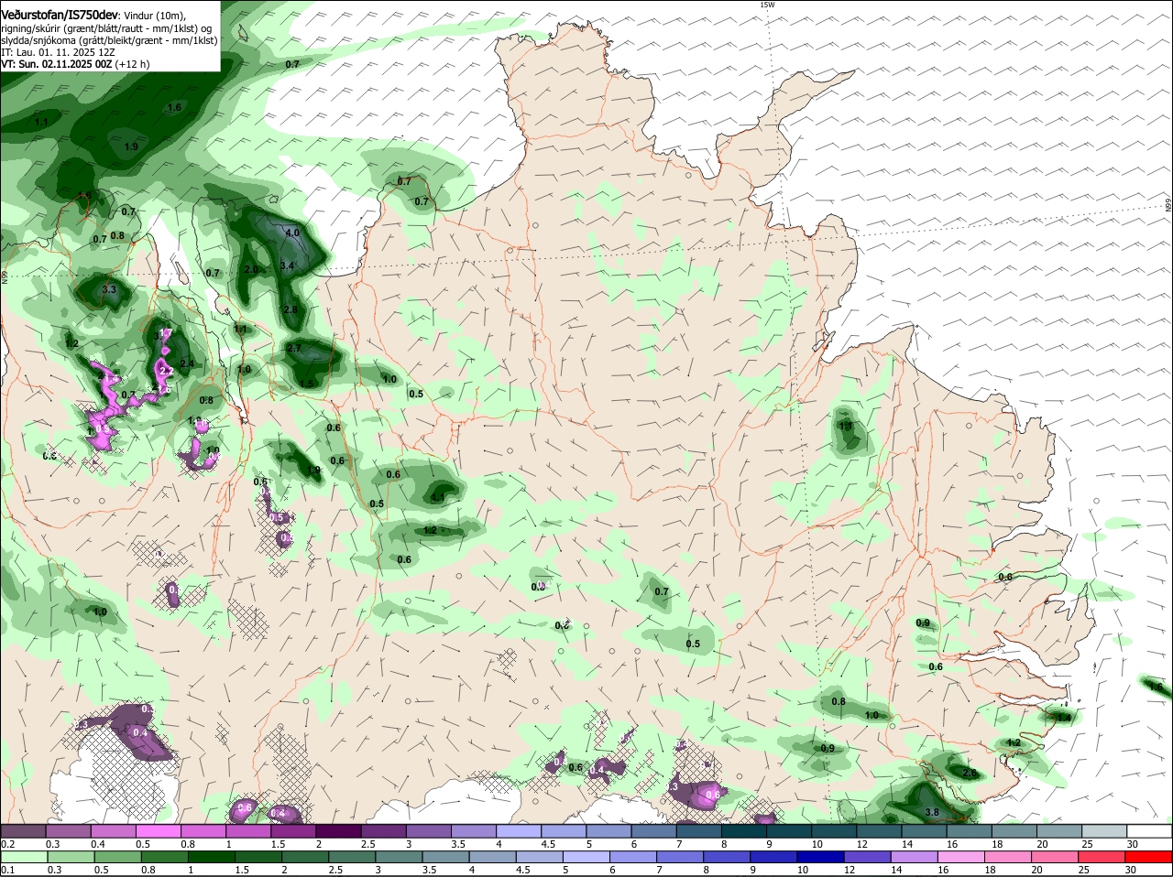The width and height of the screenshot is (1173, 877).
Task: Click the 3.4 precipitation value on the map
Action: [x=286, y=265]
